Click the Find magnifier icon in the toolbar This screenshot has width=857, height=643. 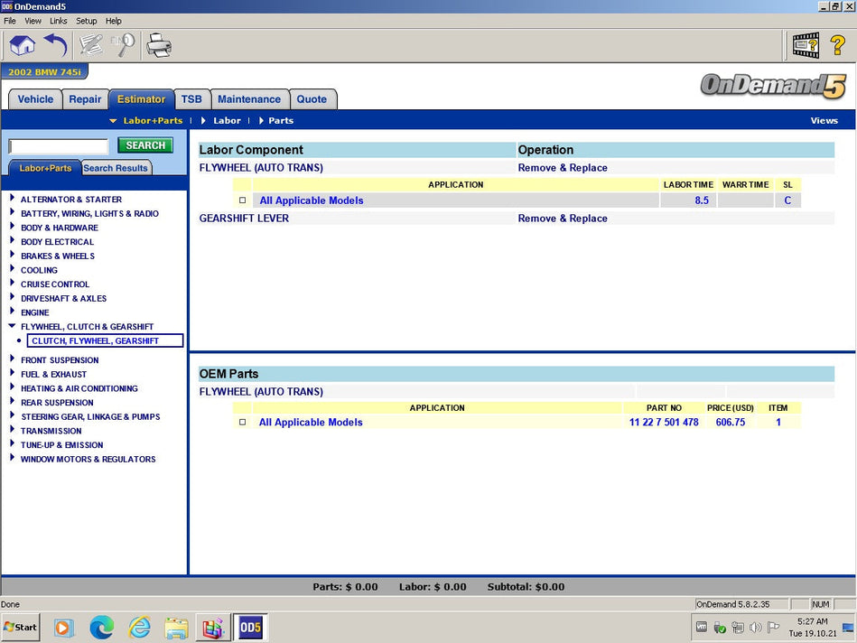tap(122, 44)
